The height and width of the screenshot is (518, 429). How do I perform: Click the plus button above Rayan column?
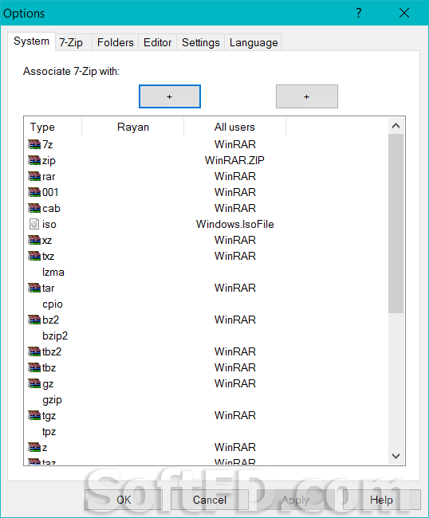pyautogui.click(x=170, y=96)
